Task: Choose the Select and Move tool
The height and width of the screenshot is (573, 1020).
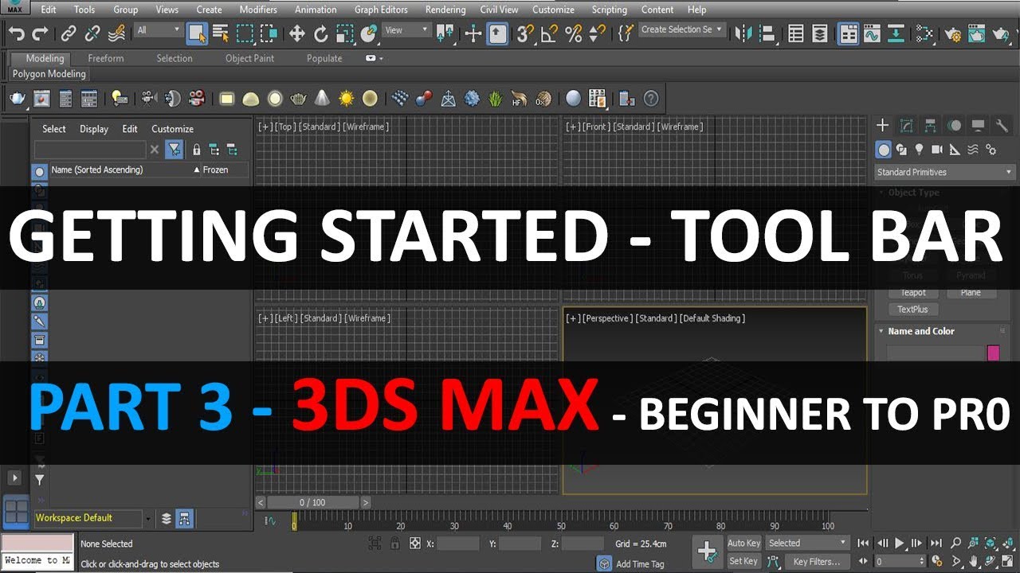Action: pos(297,33)
